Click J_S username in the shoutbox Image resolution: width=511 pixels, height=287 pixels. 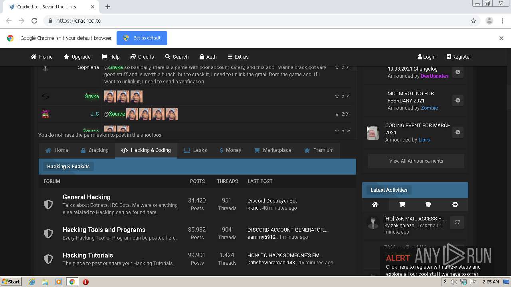click(95, 114)
